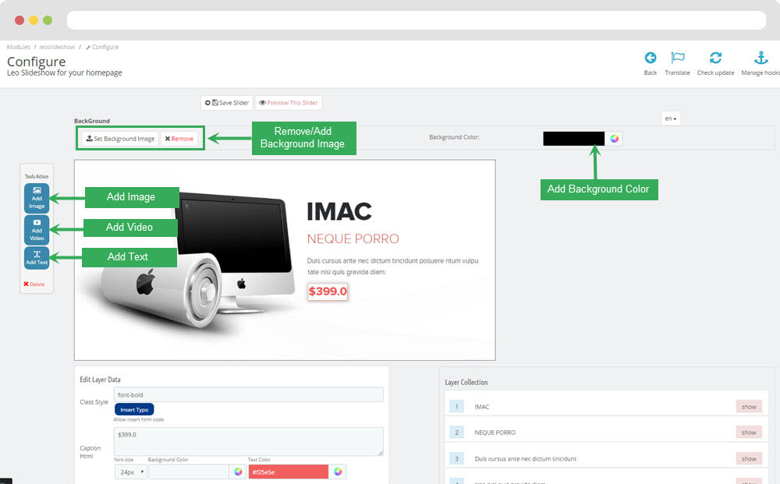The width and height of the screenshot is (780, 484).
Task: Toggle show for the Duis cursus layer
Action: point(749,458)
